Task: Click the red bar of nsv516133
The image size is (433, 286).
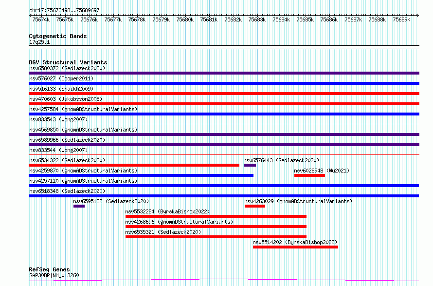Action: point(224,94)
